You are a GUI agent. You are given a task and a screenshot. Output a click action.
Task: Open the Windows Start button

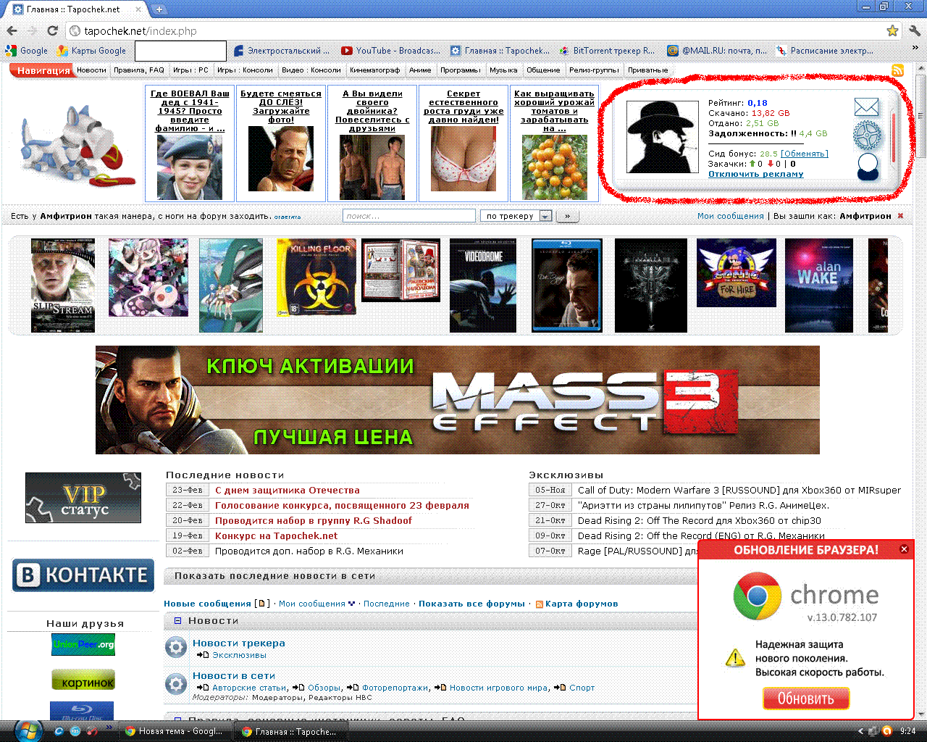28,730
